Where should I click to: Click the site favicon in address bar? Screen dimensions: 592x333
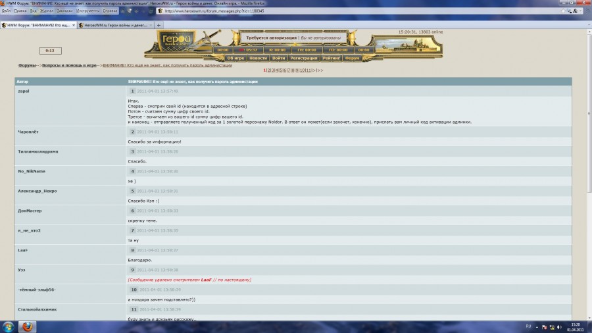[x=159, y=11]
